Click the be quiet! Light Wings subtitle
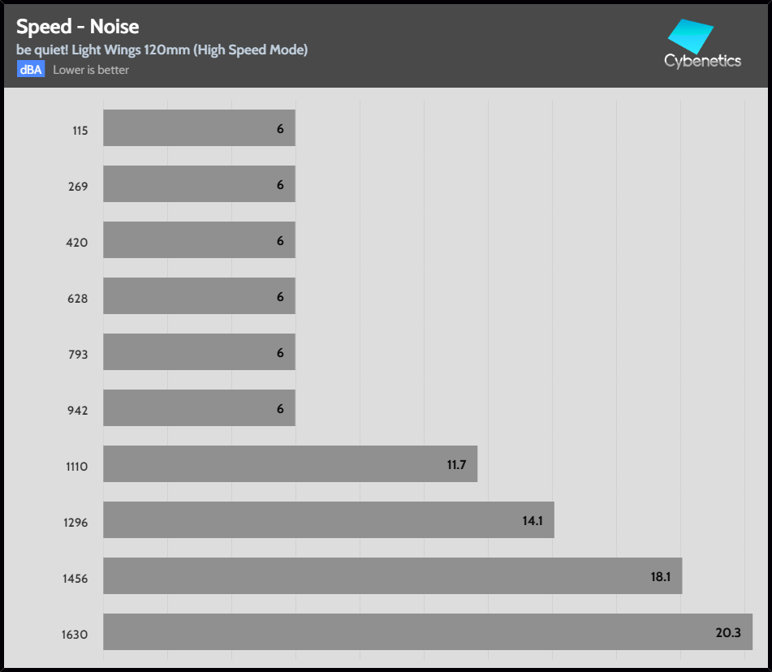Screen dimensions: 772x672 [162, 50]
